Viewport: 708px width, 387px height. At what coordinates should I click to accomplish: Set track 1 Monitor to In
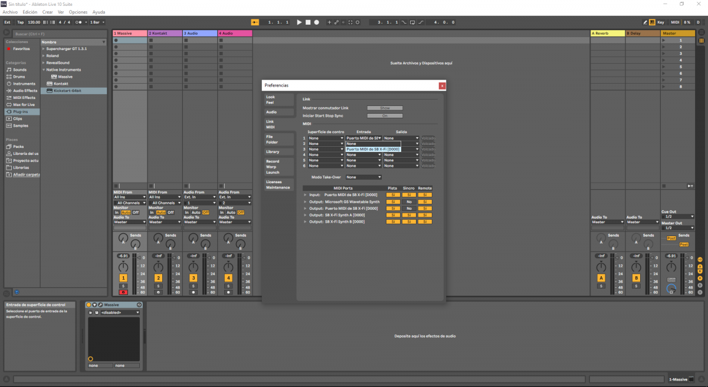[x=117, y=212]
